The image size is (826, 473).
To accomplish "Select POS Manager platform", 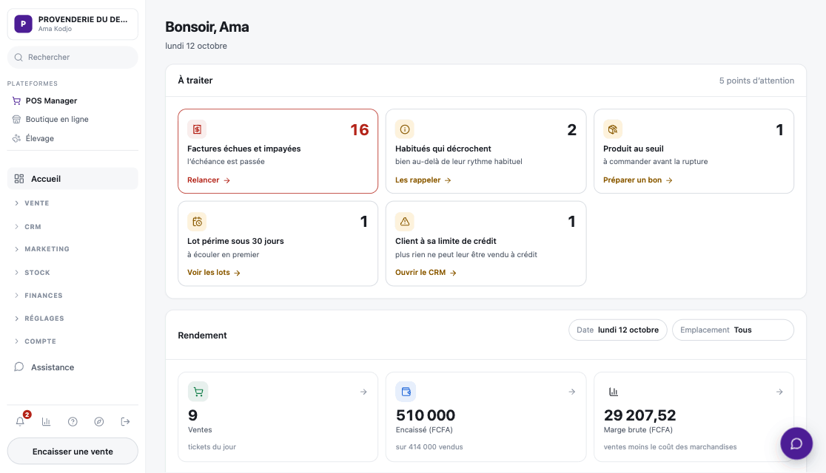I will 73,101.
